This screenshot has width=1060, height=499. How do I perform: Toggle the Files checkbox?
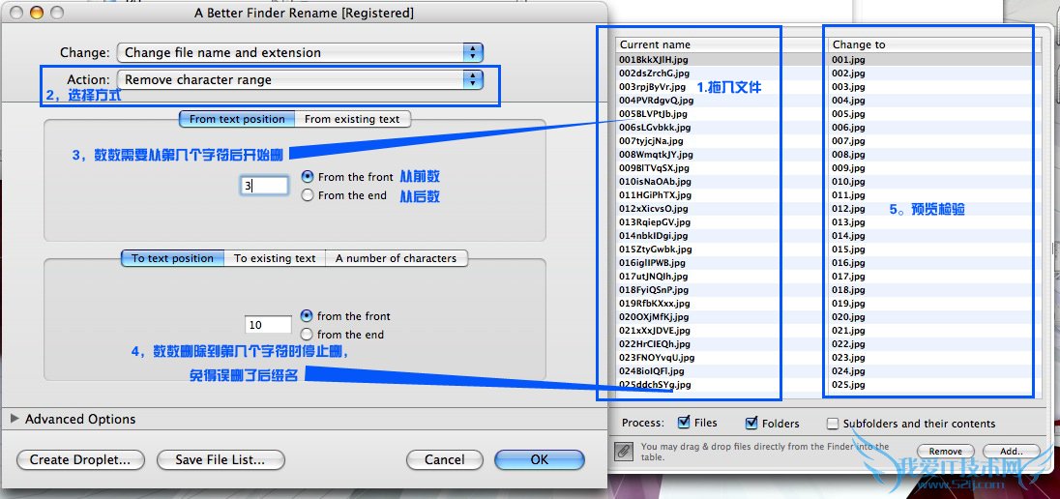point(684,423)
